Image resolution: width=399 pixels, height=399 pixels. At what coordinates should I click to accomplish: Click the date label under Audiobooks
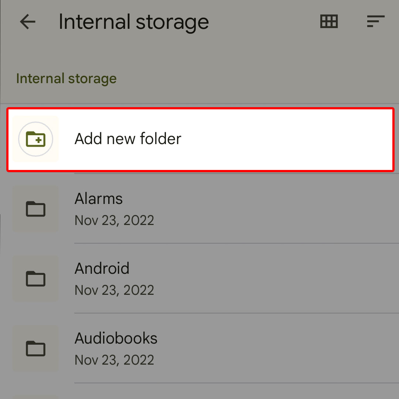click(115, 359)
